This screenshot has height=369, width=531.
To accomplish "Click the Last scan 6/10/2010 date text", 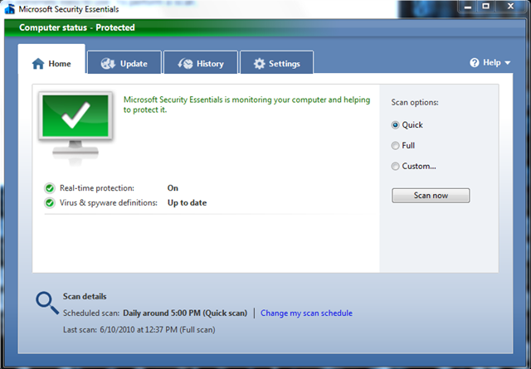I will tap(158, 330).
